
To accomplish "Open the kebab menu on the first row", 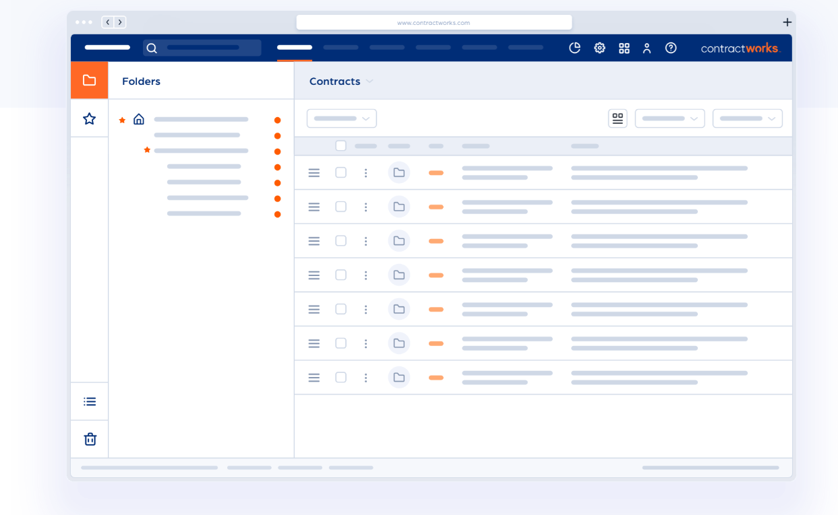I will (x=366, y=172).
